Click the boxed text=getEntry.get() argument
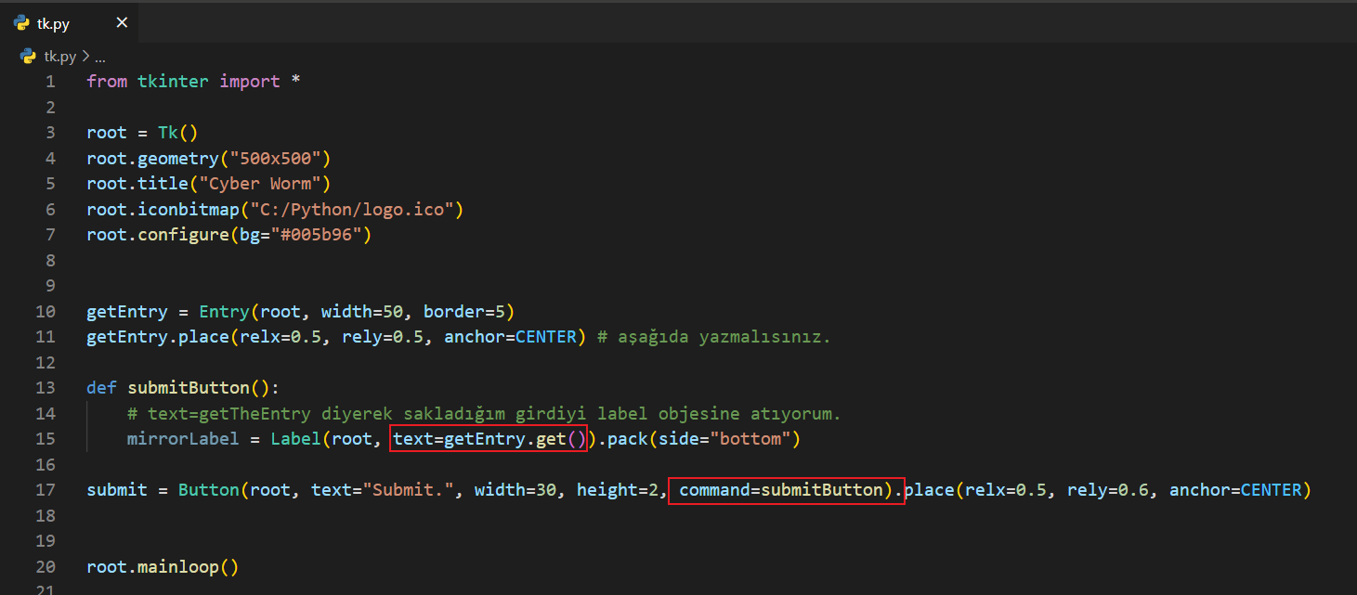 [x=489, y=438]
